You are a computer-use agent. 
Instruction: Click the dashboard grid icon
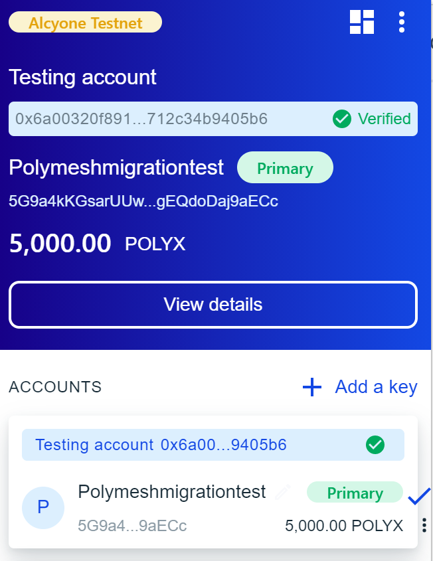coord(362,22)
